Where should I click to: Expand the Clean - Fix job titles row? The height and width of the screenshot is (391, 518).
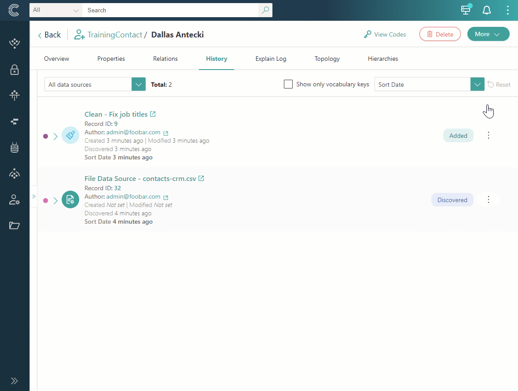click(55, 136)
